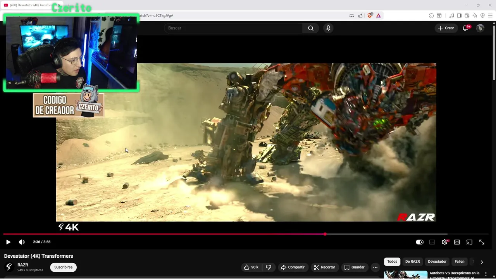This screenshot has height=279, width=496.
Task: Open options for Autobots VS Decepticons video
Action: (x=486, y=274)
